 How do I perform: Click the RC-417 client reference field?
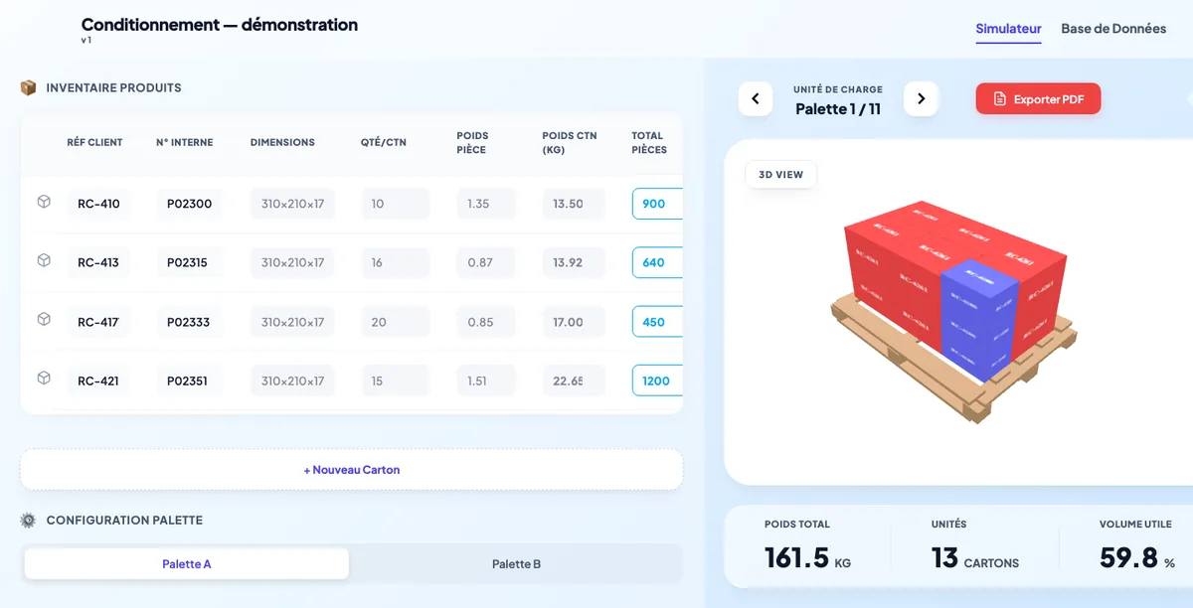[x=98, y=322]
